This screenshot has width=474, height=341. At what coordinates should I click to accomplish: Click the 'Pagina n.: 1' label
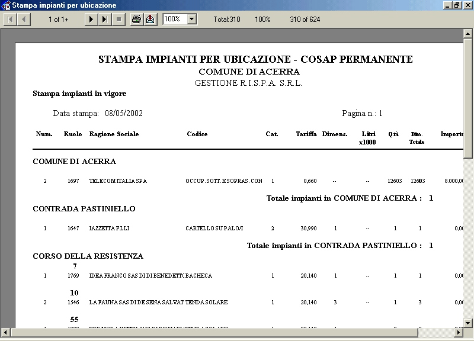pos(362,113)
